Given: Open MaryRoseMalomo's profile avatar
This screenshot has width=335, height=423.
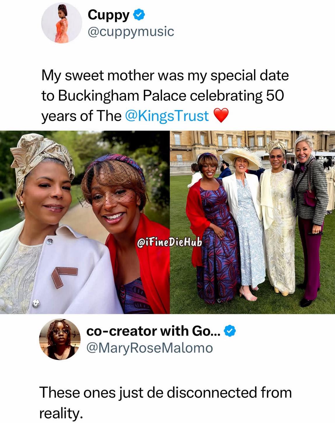Looking at the screenshot, I should 60,339.
